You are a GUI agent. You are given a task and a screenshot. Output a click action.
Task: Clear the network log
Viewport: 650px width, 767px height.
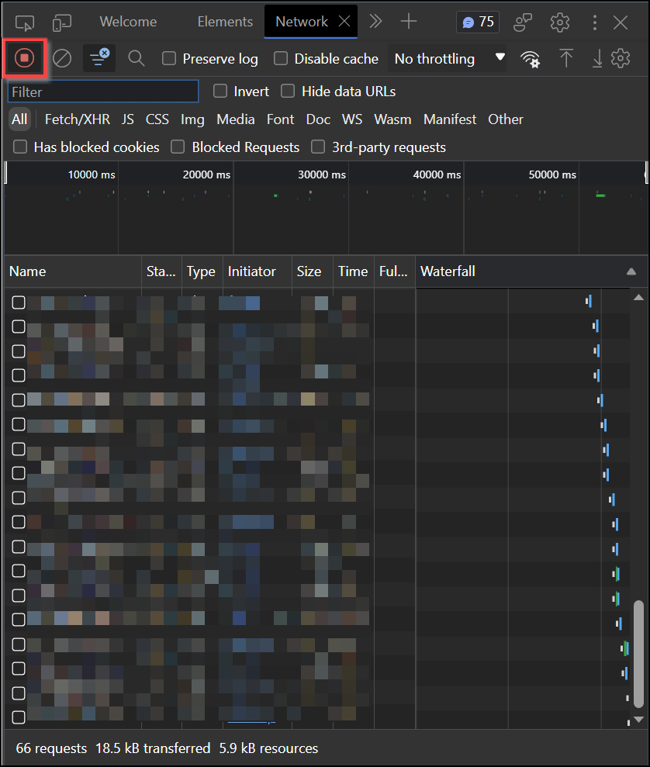pos(62,58)
